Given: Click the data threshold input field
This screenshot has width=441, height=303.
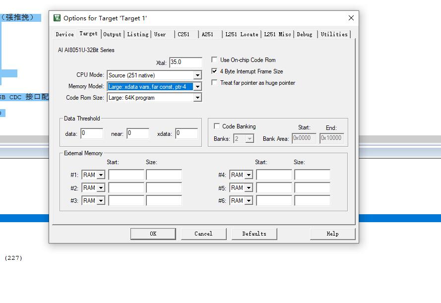Looking at the screenshot, I should coord(92,133).
